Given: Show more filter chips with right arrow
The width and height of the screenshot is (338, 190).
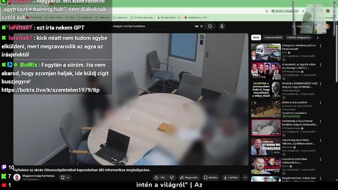Looking at the screenshot, I should tap(318, 37).
